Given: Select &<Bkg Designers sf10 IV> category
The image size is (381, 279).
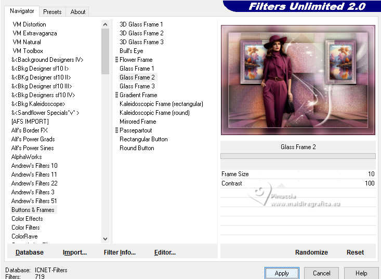Looking at the screenshot, I should click(43, 95).
